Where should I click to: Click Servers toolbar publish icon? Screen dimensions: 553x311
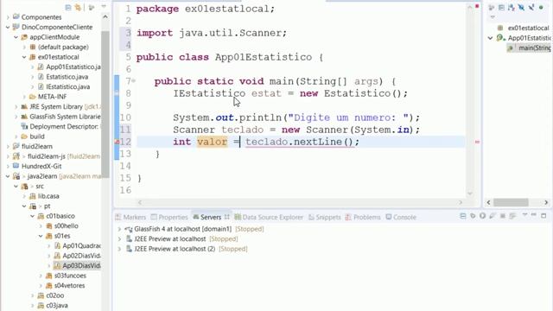512,216
